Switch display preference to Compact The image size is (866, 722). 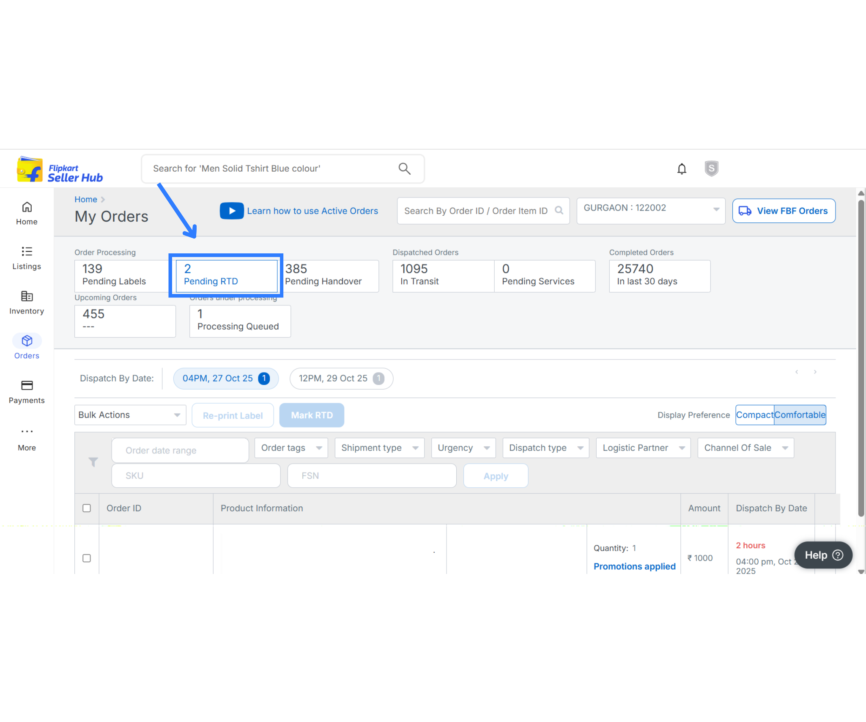coord(754,415)
